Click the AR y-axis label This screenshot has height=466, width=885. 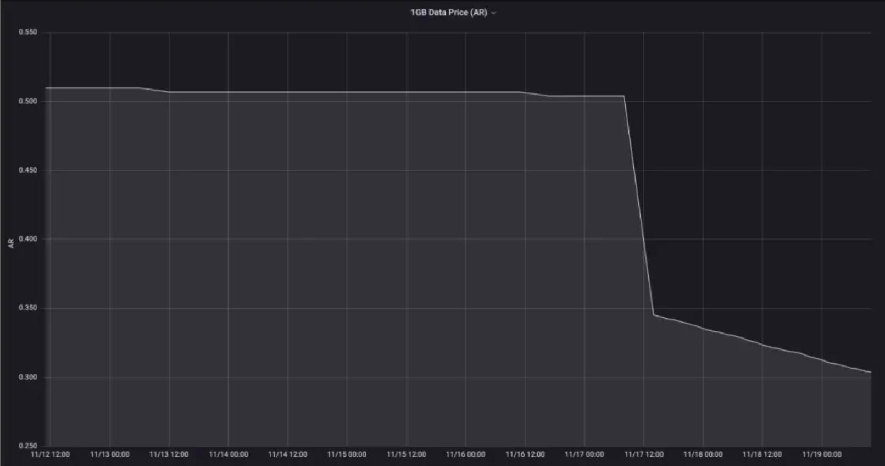point(11,243)
